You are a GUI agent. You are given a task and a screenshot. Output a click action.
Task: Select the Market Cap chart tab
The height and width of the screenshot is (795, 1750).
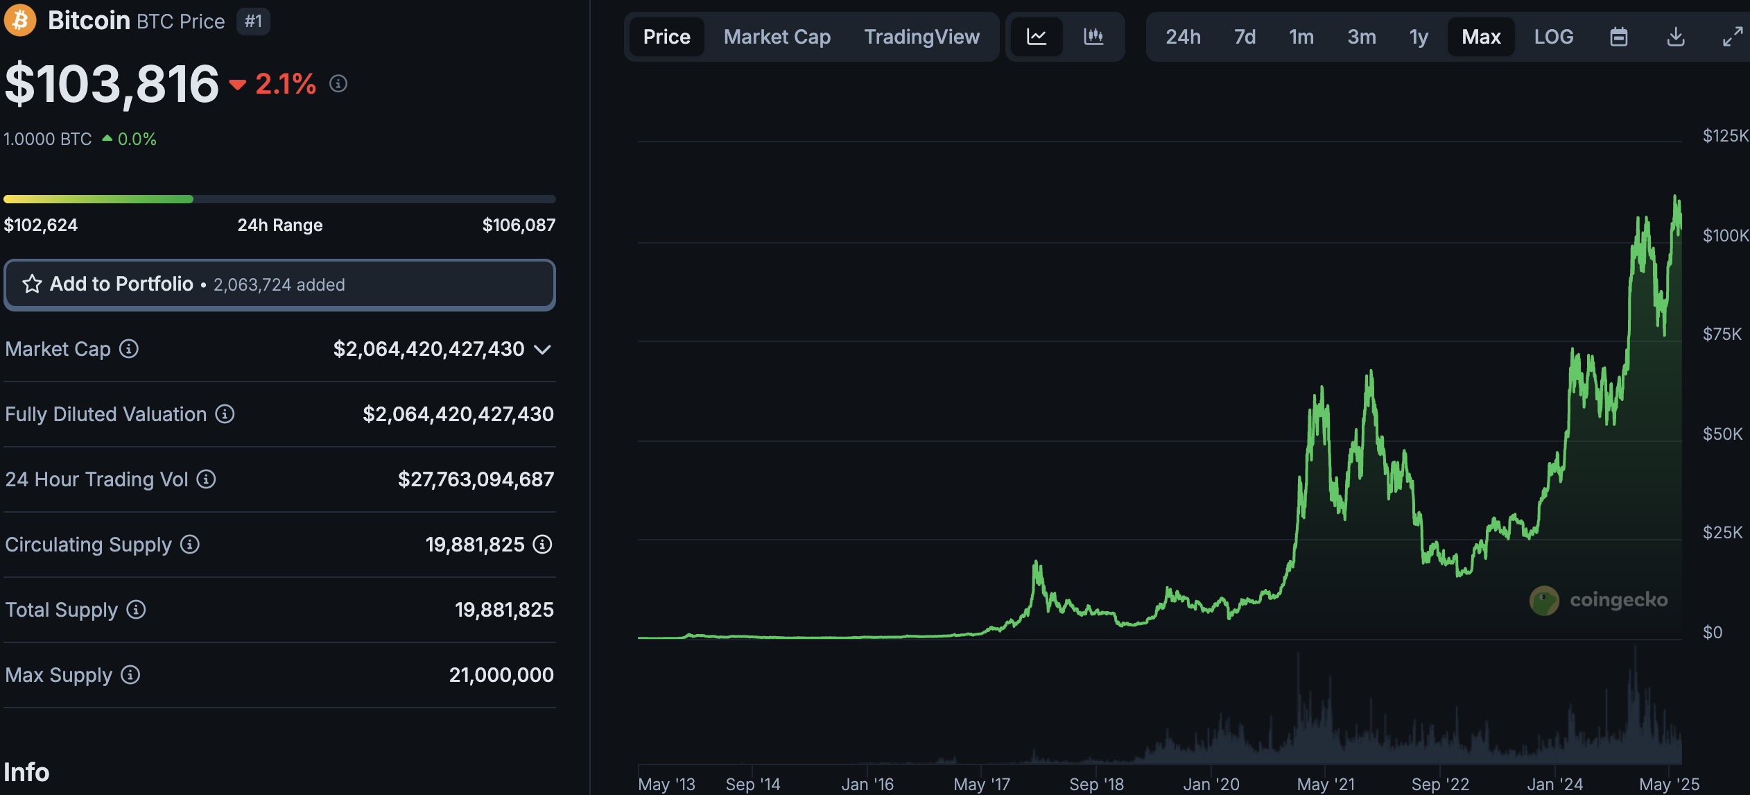pos(777,37)
